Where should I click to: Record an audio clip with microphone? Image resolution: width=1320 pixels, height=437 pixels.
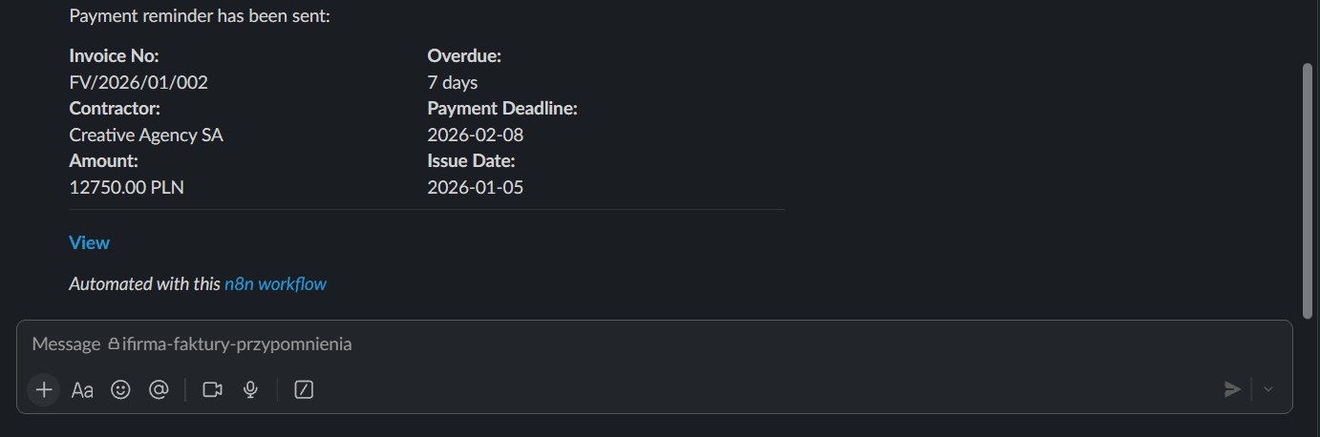tap(251, 389)
